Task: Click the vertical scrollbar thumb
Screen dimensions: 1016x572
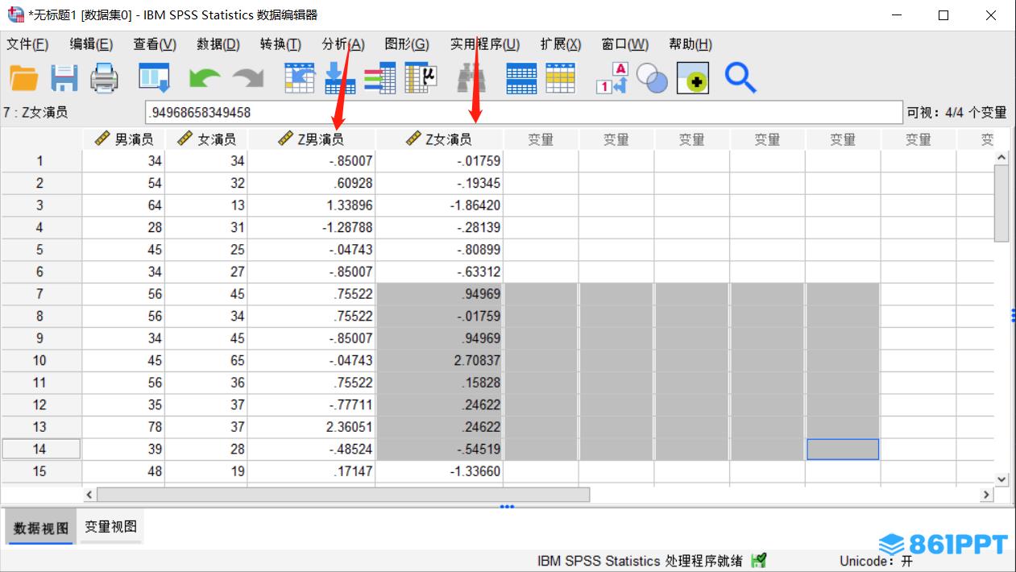Action: click(x=1001, y=203)
